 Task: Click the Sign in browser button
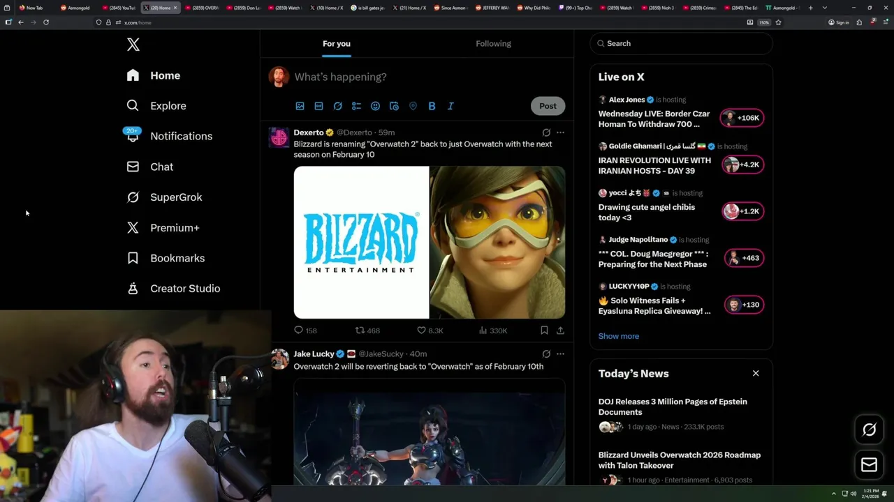tap(839, 22)
